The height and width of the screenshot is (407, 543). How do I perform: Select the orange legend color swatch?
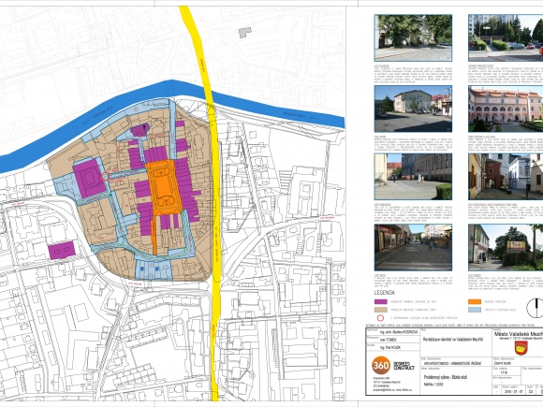point(475,302)
